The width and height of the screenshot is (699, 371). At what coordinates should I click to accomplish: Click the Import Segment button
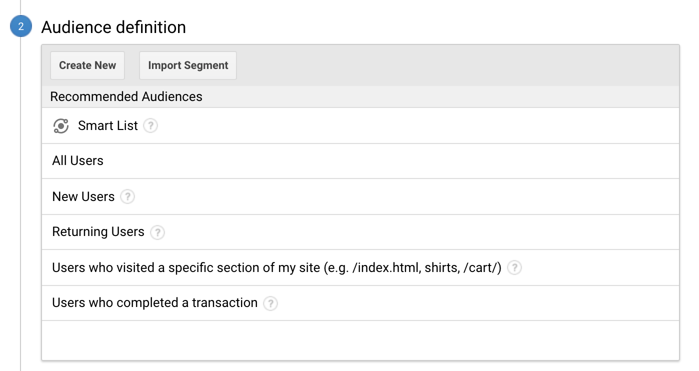click(188, 65)
